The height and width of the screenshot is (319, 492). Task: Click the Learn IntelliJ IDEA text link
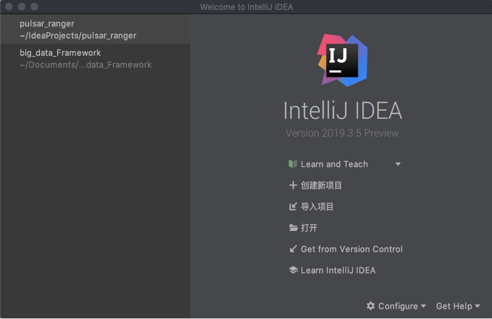(x=338, y=270)
